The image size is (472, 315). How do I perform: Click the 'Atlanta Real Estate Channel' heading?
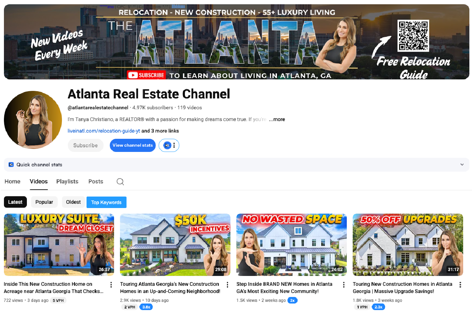coord(149,94)
